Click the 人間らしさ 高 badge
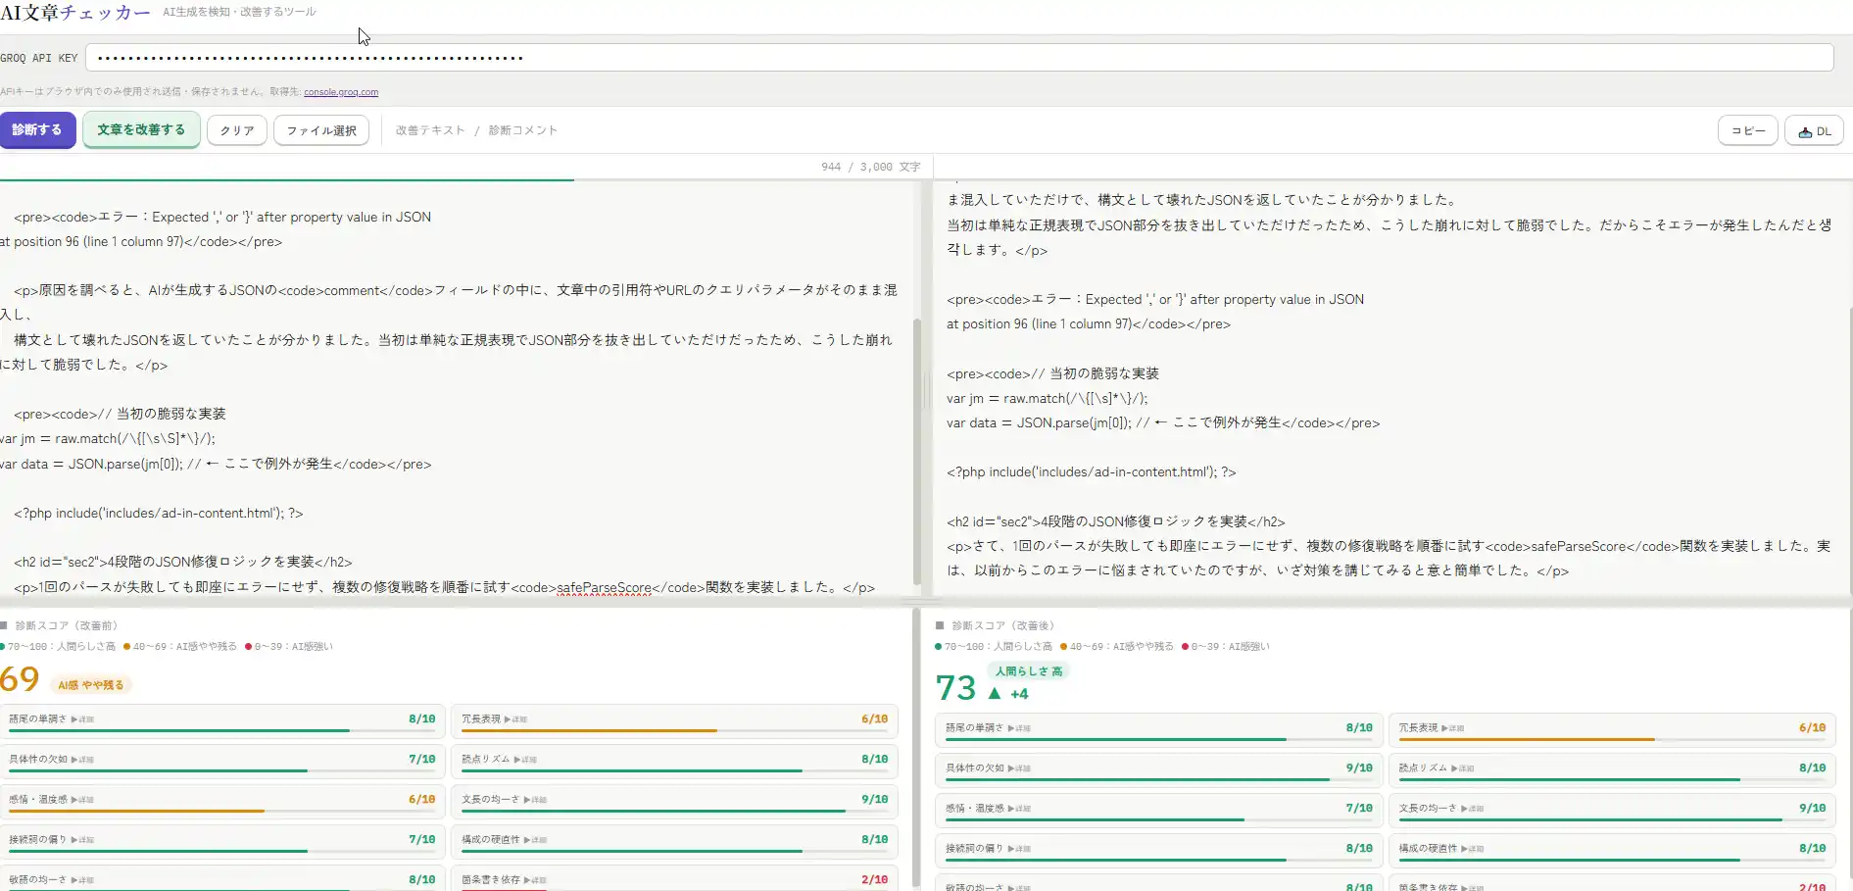The height and width of the screenshot is (891, 1853). pyautogui.click(x=1029, y=671)
